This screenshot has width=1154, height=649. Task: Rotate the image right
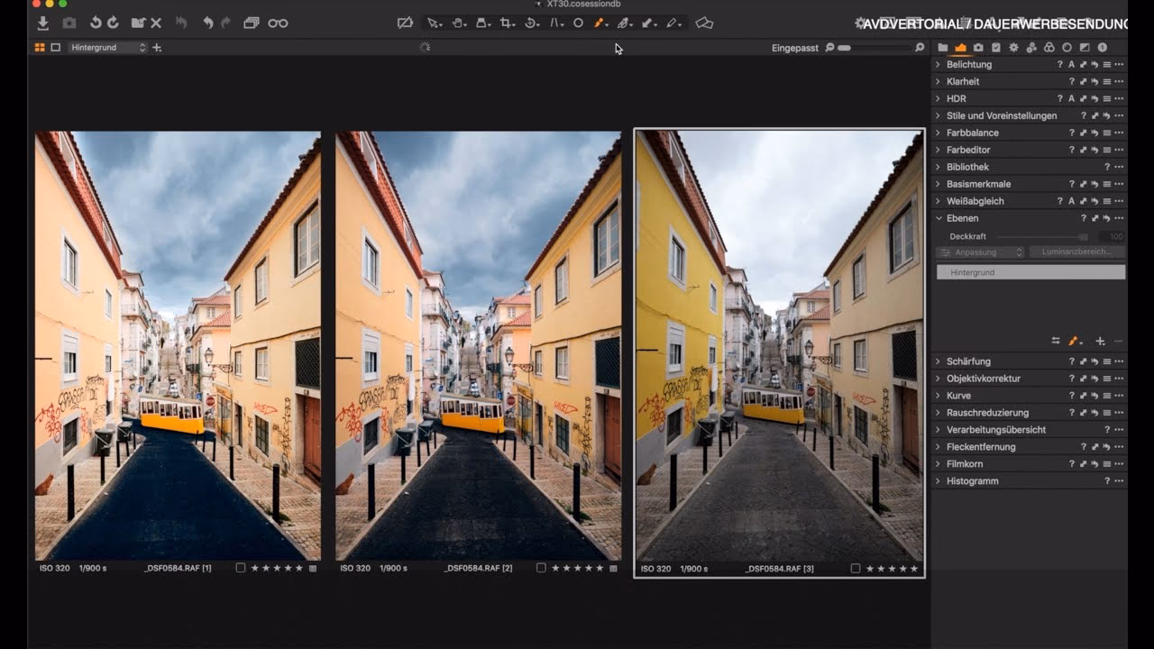tap(113, 23)
